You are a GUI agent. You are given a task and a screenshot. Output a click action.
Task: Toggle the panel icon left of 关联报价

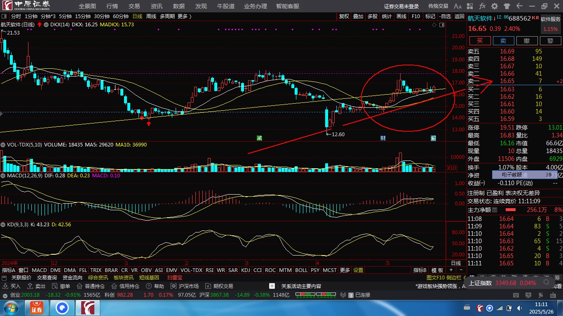tap(5, 278)
